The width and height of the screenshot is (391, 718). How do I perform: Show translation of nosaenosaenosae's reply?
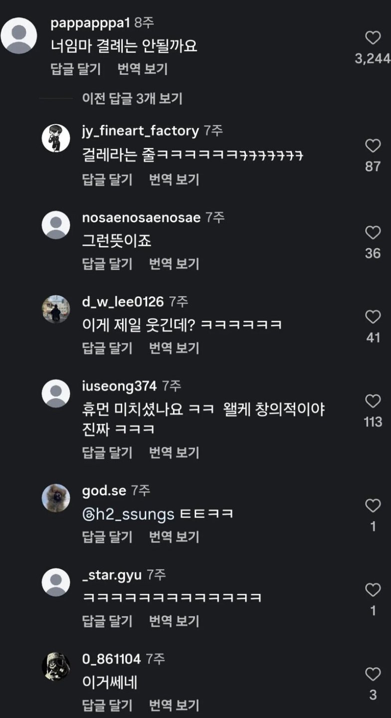click(174, 263)
